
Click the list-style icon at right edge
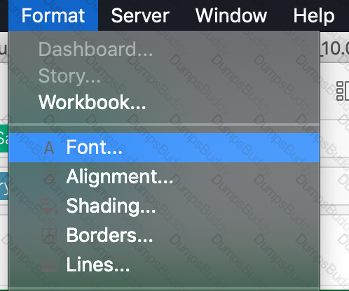tap(343, 91)
